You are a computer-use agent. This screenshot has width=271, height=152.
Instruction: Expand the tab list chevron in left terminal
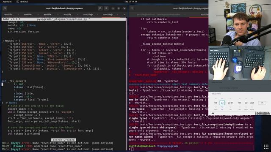tap(124, 15)
